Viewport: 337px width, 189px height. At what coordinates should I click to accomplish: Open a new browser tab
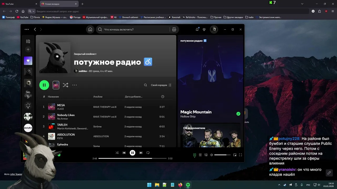tap(82, 4)
